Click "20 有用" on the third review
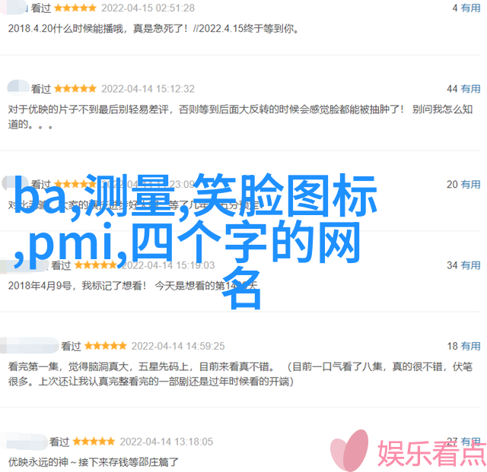This screenshot has width=487, height=472. [x=463, y=185]
